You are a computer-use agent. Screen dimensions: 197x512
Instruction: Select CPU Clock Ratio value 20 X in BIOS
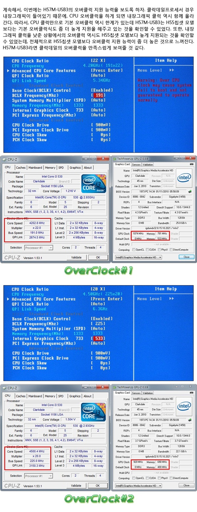(98, 289)
